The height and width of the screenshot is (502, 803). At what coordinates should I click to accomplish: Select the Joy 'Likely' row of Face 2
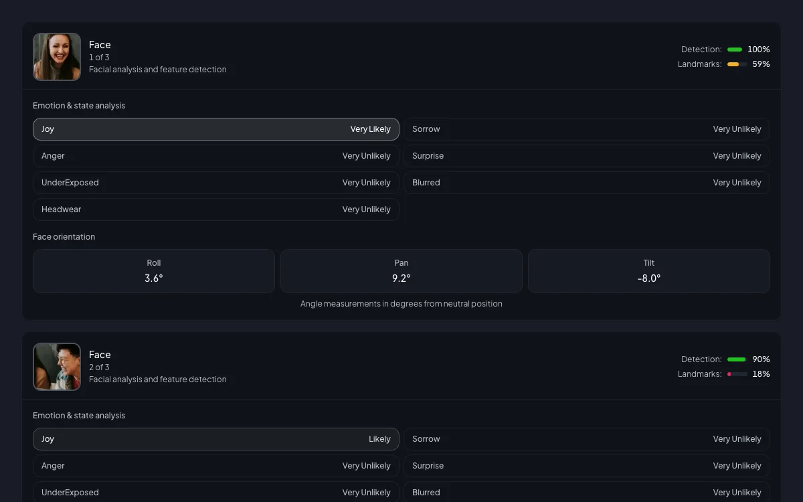216,439
